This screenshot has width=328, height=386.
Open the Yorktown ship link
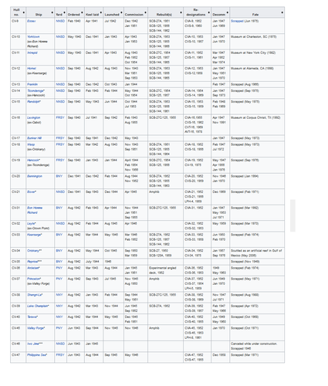[33, 37]
